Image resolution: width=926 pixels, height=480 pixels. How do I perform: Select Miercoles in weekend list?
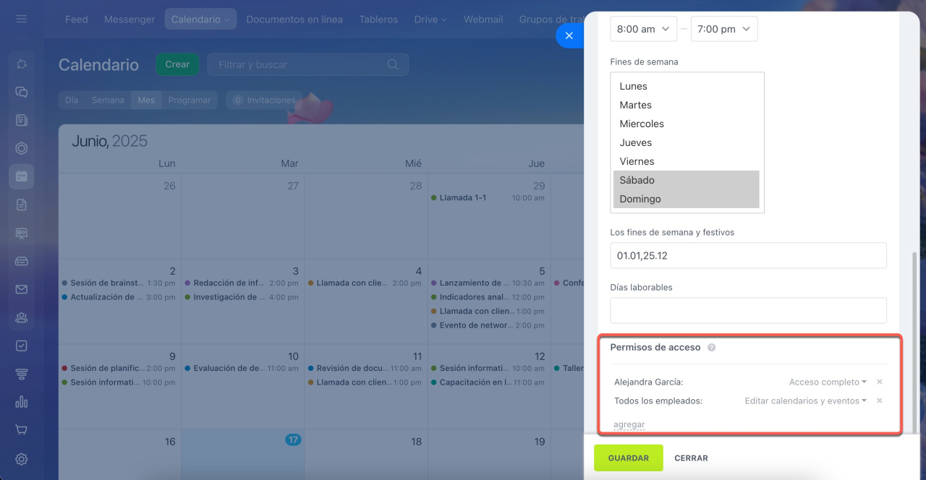(x=687, y=124)
